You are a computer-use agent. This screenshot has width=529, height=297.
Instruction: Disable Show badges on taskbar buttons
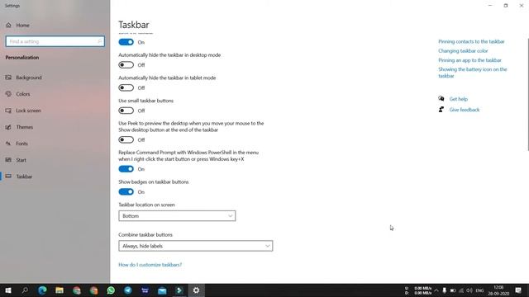click(126, 192)
